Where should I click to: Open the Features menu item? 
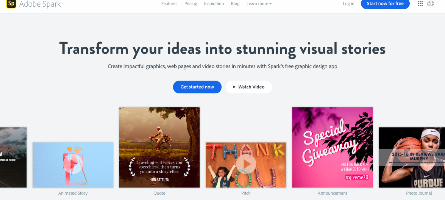tap(169, 4)
